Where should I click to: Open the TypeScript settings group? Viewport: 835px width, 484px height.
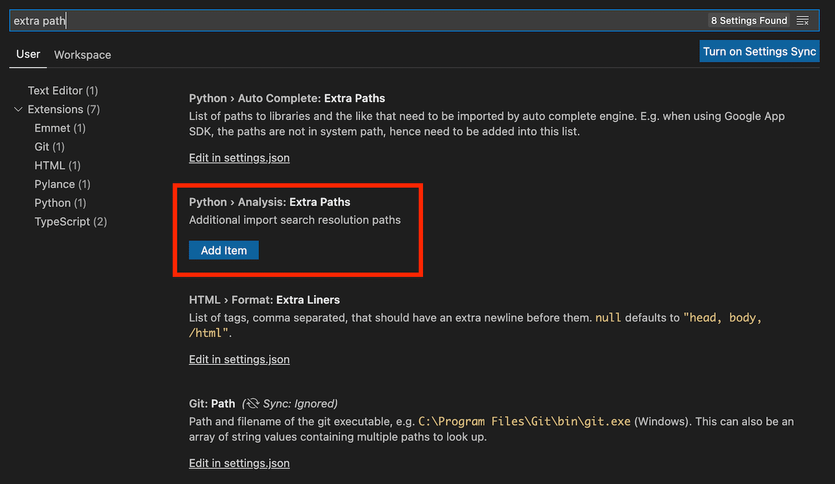point(70,221)
